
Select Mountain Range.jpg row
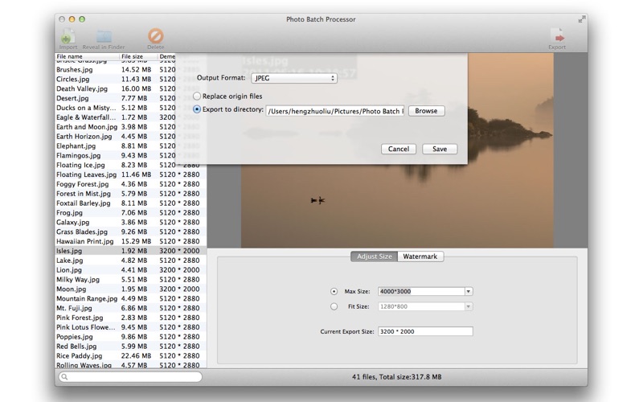coord(130,298)
